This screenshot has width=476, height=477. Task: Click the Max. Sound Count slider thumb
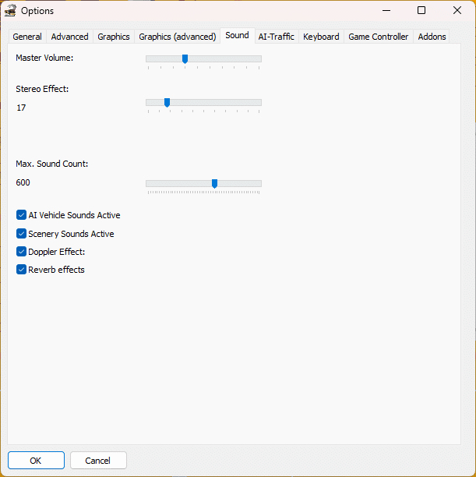tap(214, 184)
